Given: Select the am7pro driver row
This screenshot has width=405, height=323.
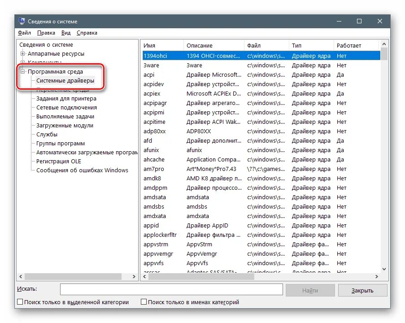Looking at the screenshot, I should (x=261, y=169).
